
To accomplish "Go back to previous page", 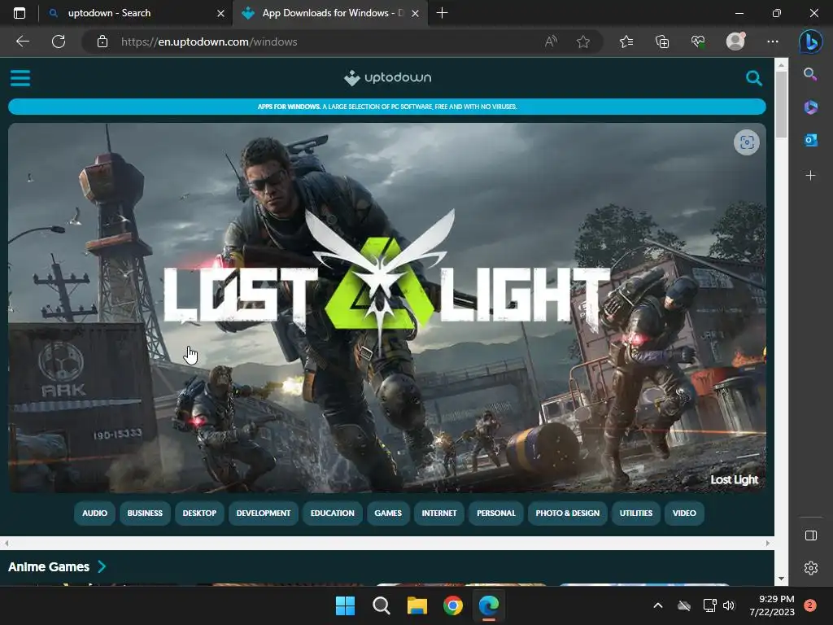I will (23, 42).
